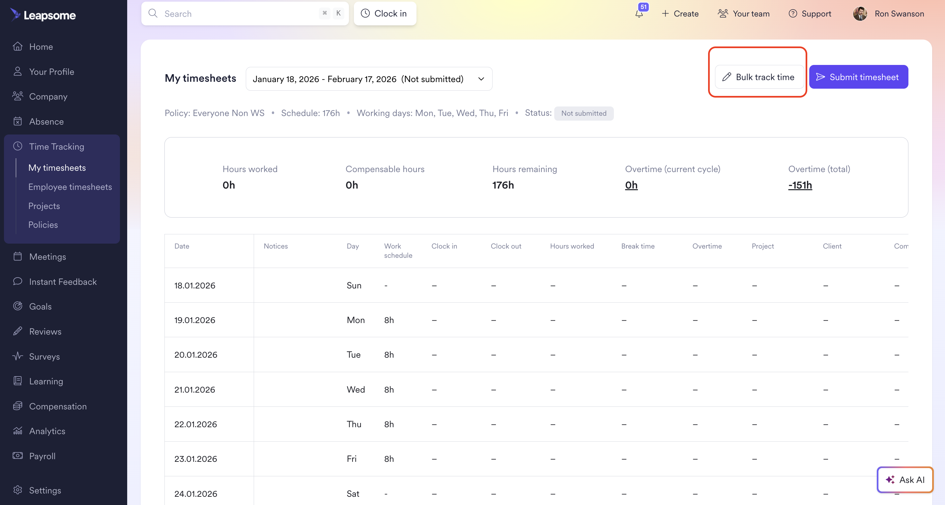Open the -151h total overtime link
This screenshot has width=945, height=505.
click(800, 185)
